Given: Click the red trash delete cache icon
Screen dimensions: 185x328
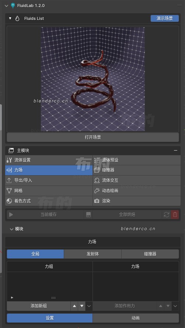Looking at the screenshot, I should 175,215.
